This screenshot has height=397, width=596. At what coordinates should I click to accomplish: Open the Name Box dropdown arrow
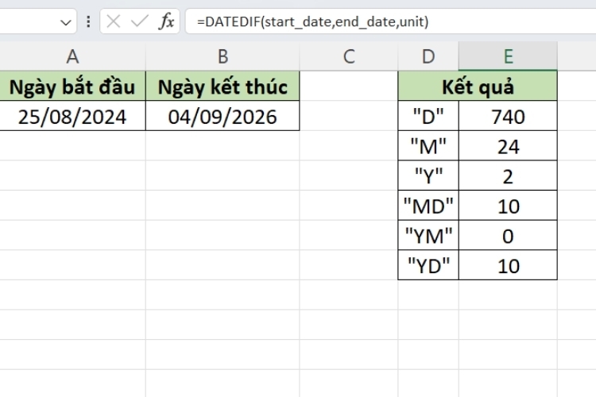tap(65, 22)
